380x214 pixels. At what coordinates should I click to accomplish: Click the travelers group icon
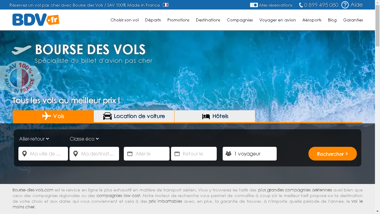pos(228,154)
